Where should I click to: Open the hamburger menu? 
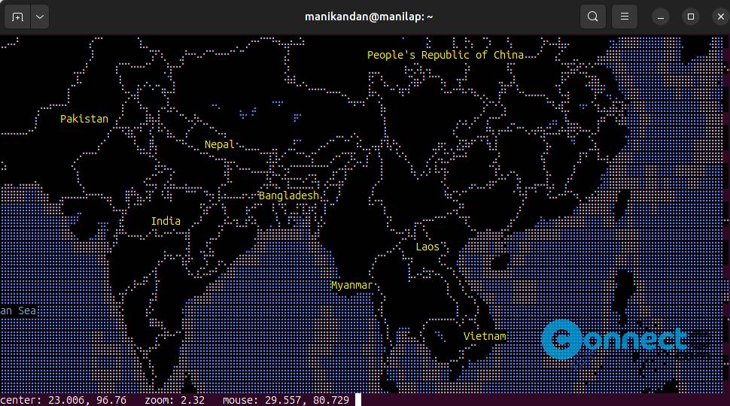click(625, 17)
